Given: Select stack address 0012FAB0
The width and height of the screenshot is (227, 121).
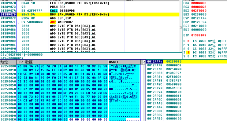Looking at the screenshot, I should coord(154,119).
